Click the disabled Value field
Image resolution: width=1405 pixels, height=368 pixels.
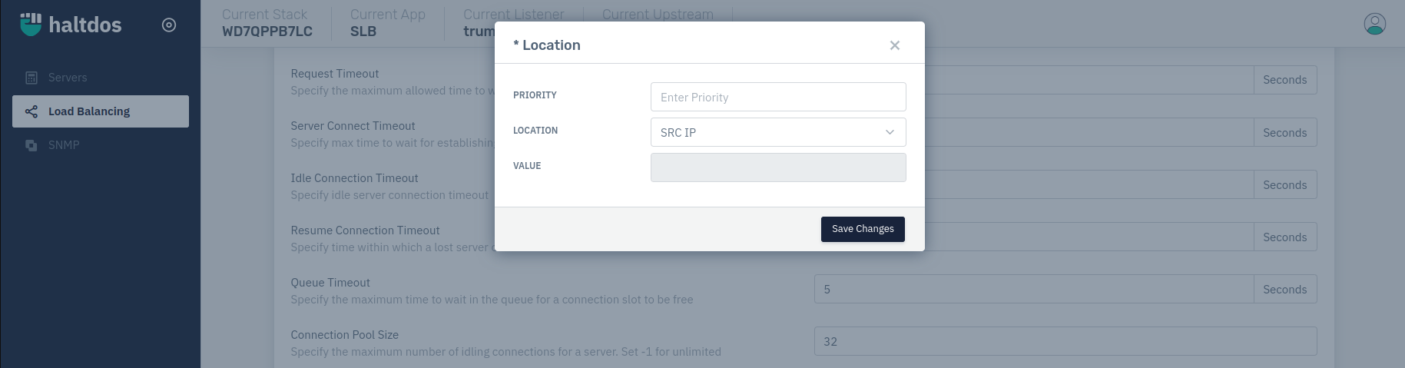click(x=778, y=167)
